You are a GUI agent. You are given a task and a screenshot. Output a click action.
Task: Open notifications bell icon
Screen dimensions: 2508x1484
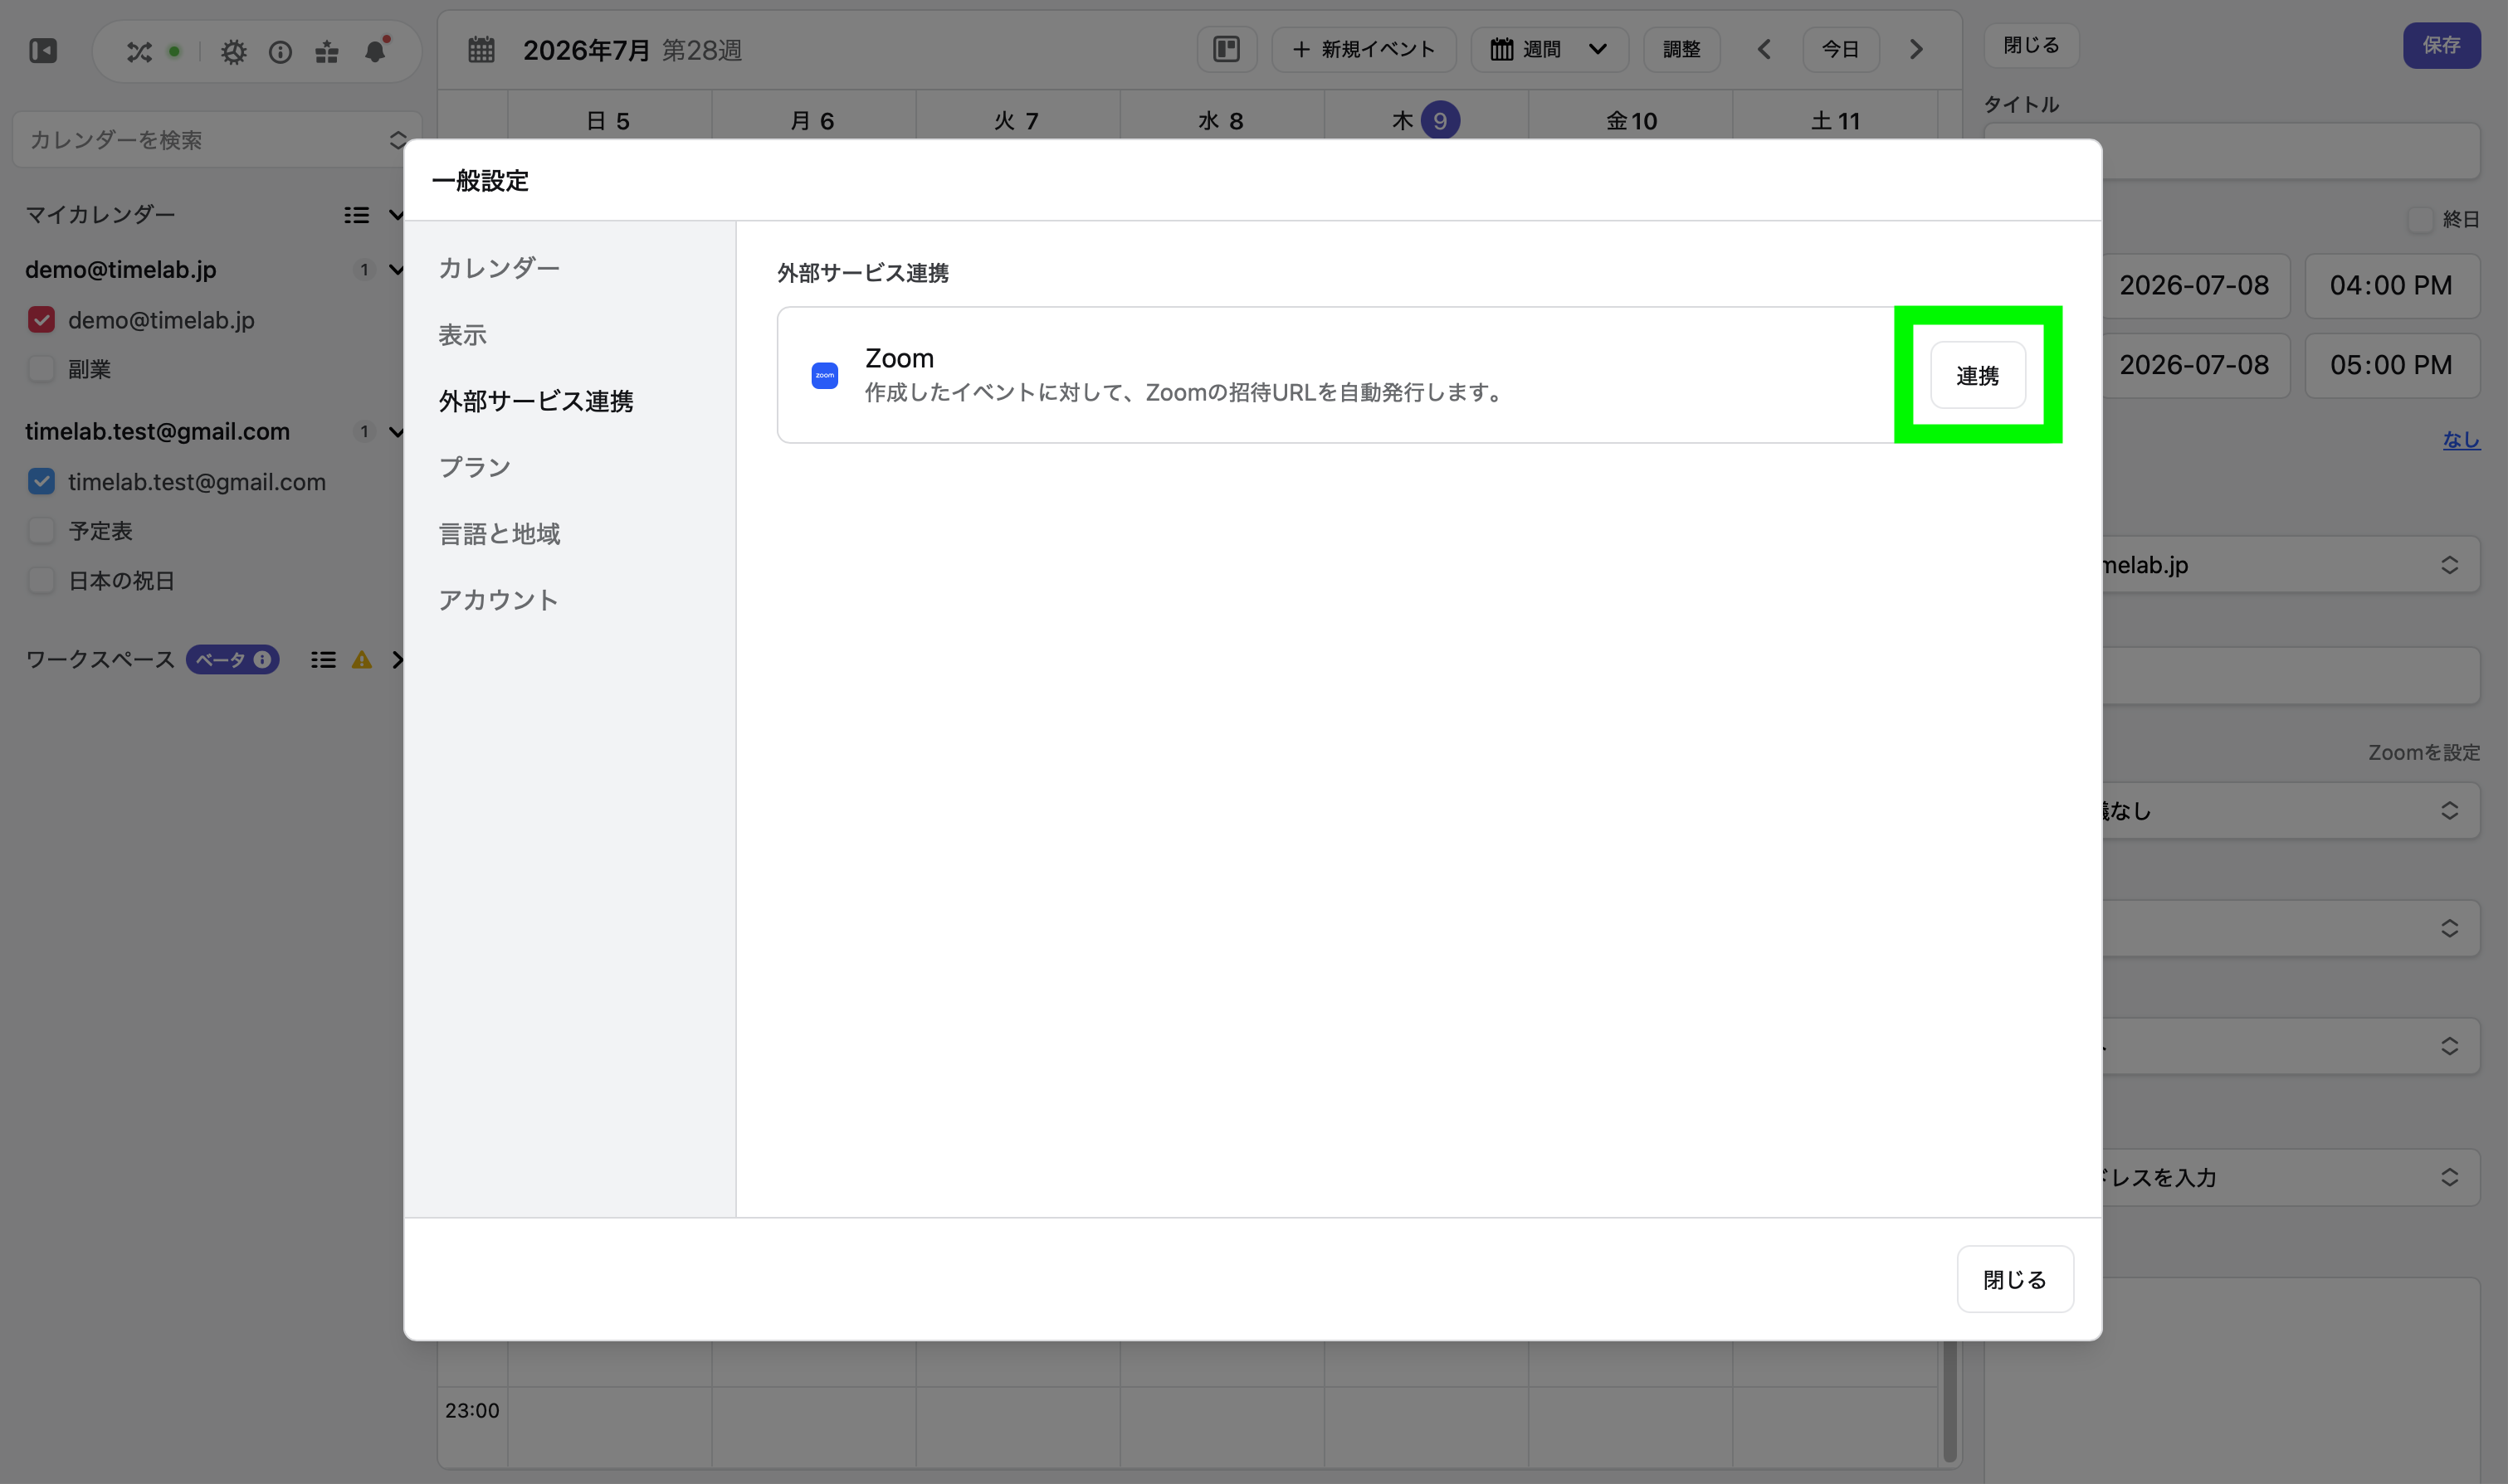tap(375, 50)
